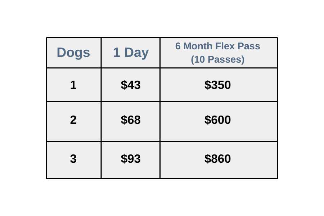Choose the $860 flex pass price

(x=217, y=159)
